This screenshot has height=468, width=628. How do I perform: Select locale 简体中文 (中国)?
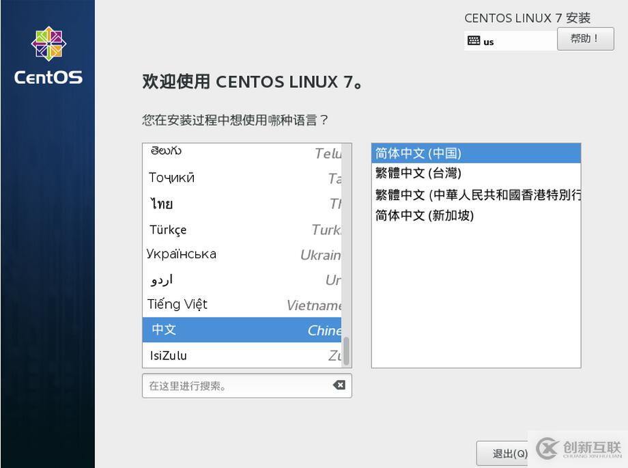(476, 153)
